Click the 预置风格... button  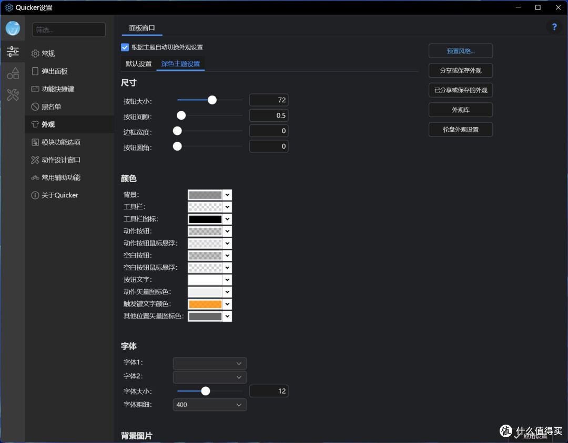(x=461, y=51)
